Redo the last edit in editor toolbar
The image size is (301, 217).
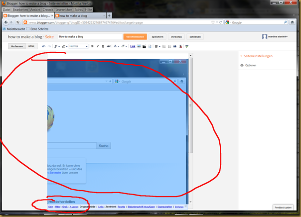(49, 46)
